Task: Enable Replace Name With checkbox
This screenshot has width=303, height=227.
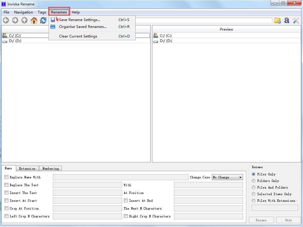Action: click(6, 177)
